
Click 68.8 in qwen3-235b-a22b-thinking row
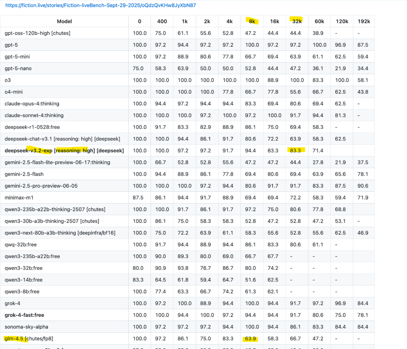(x=340, y=209)
